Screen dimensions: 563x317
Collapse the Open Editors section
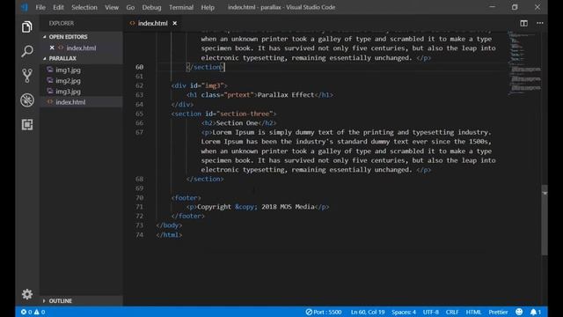click(x=68, y=37)
